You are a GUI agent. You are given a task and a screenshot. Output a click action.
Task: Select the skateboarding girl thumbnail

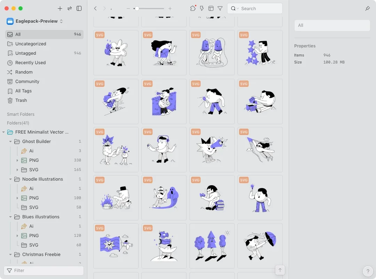164,53
